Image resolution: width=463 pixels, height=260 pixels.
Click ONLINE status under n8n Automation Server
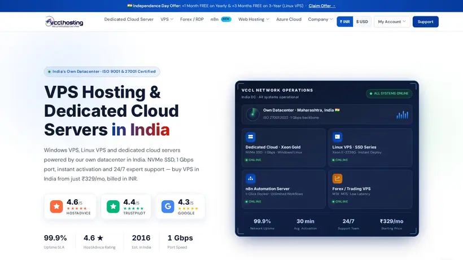point(253,202)
